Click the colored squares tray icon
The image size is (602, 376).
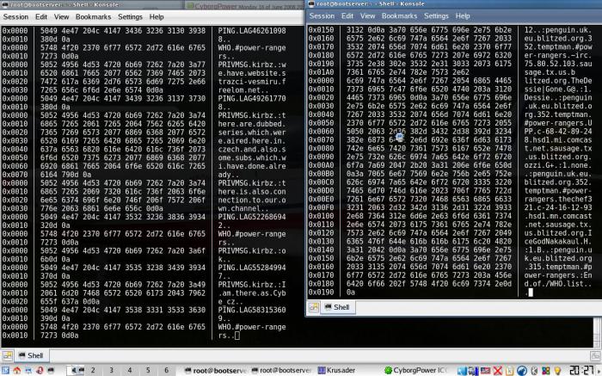click(545, 371)
